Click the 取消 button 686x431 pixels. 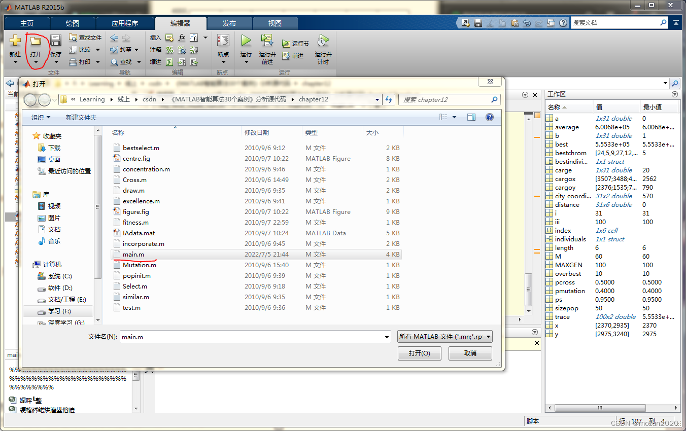click(x=470, y=353)
